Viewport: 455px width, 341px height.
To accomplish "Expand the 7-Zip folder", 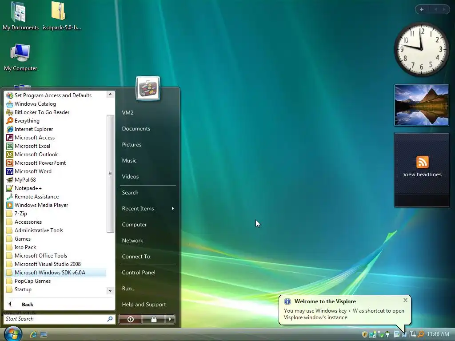I will [x=56, y=214].
